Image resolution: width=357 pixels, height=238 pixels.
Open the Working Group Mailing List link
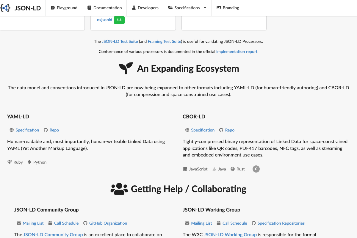click(202, 223)
